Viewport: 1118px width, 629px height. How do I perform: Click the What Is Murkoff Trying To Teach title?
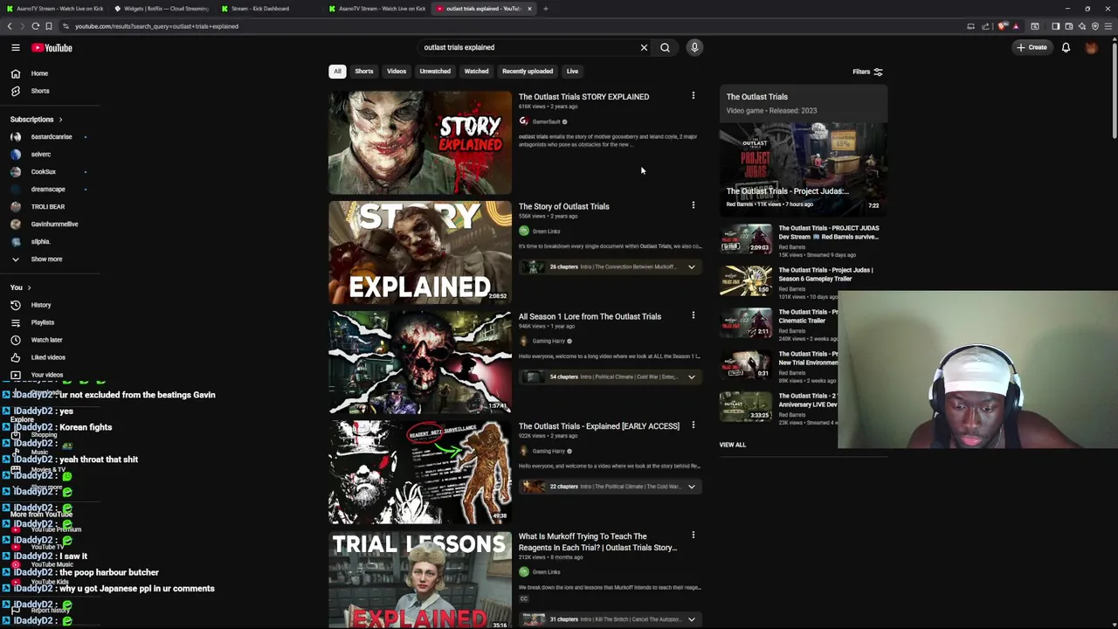coord(597,542)
